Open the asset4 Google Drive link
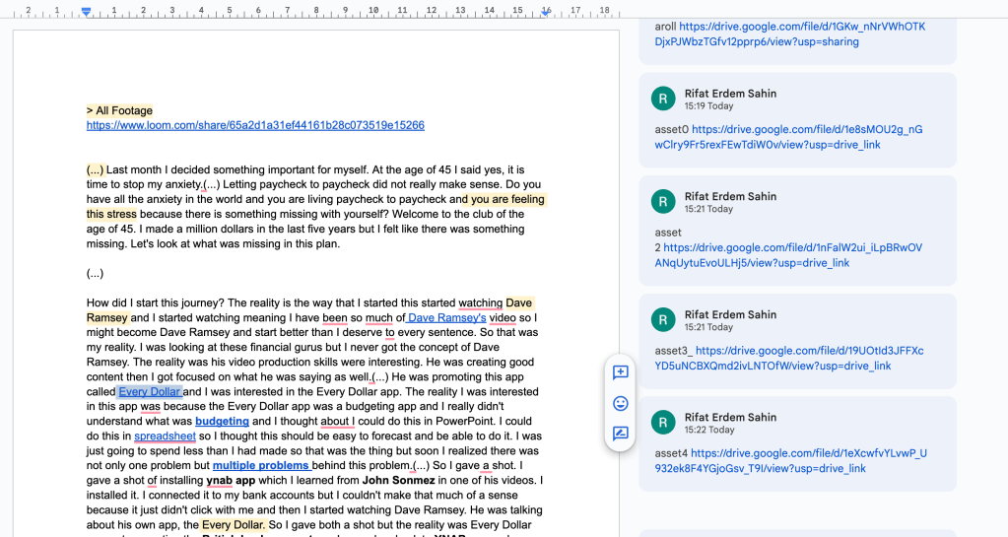This screenshot has width=1008, height=537. click(x=790, y=461)
